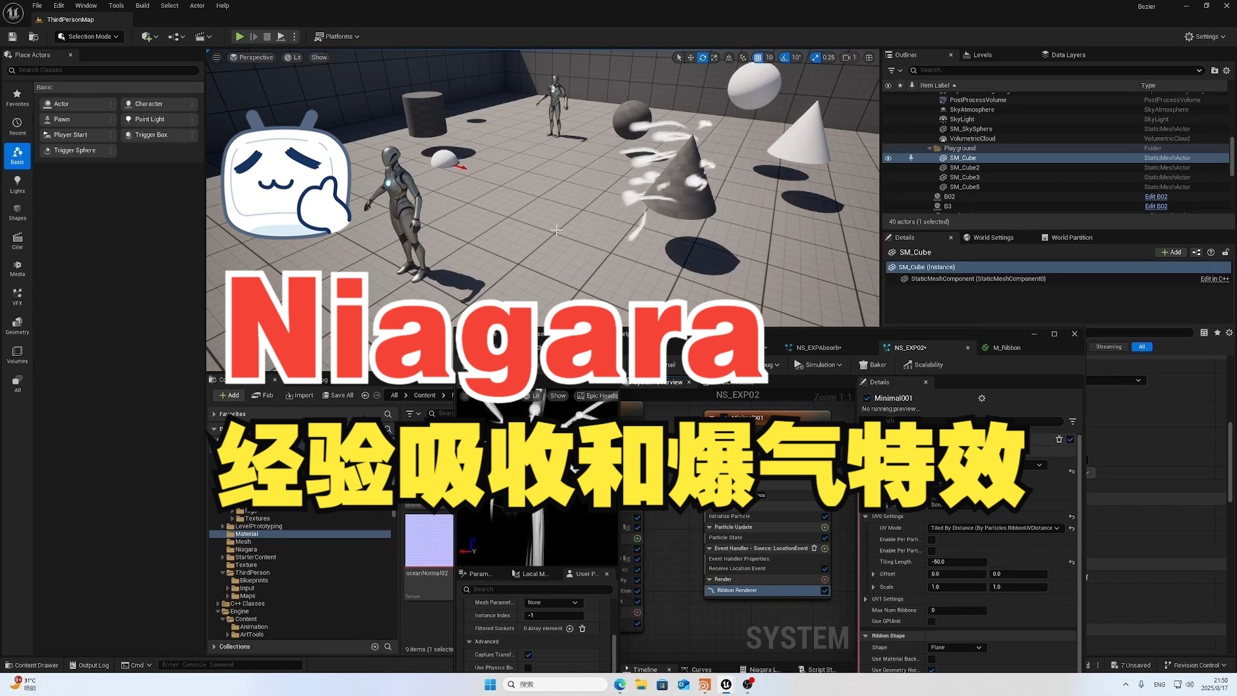Select the Shapes category icon

[17, 213]
